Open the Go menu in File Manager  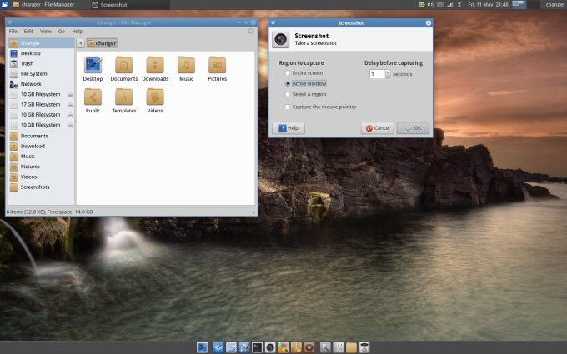[62, 31]
